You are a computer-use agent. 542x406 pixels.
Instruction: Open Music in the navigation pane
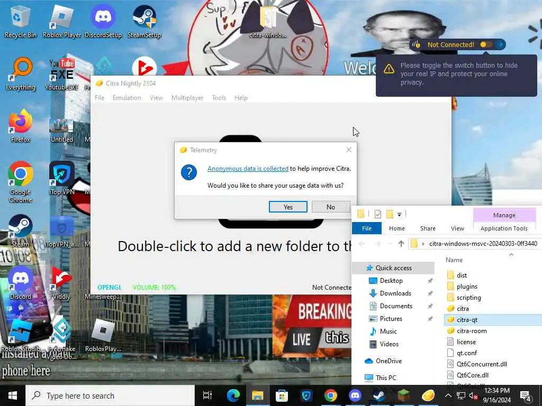pos(388,331)
